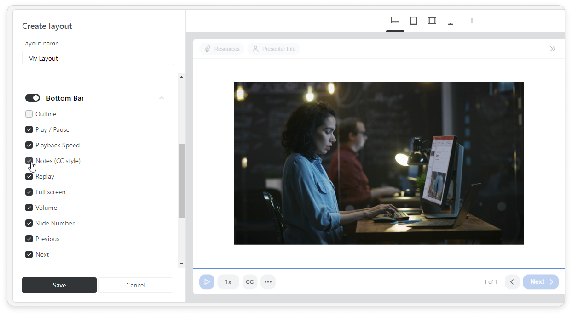Open the Resources tab

click(222, 49)
